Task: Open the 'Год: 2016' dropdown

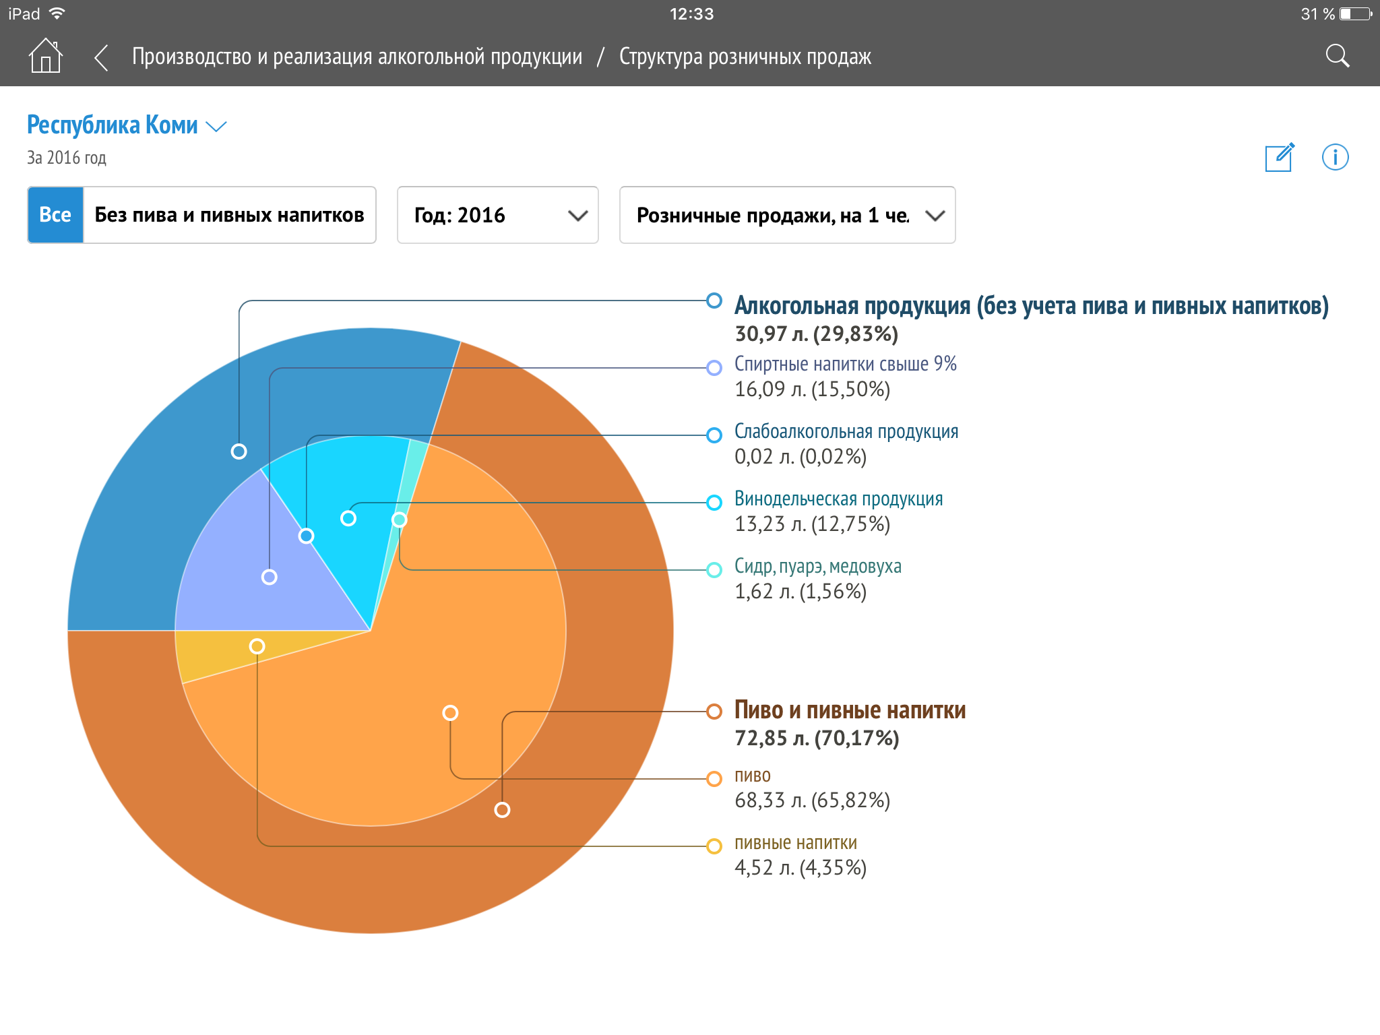Action: tap(497, 215)
